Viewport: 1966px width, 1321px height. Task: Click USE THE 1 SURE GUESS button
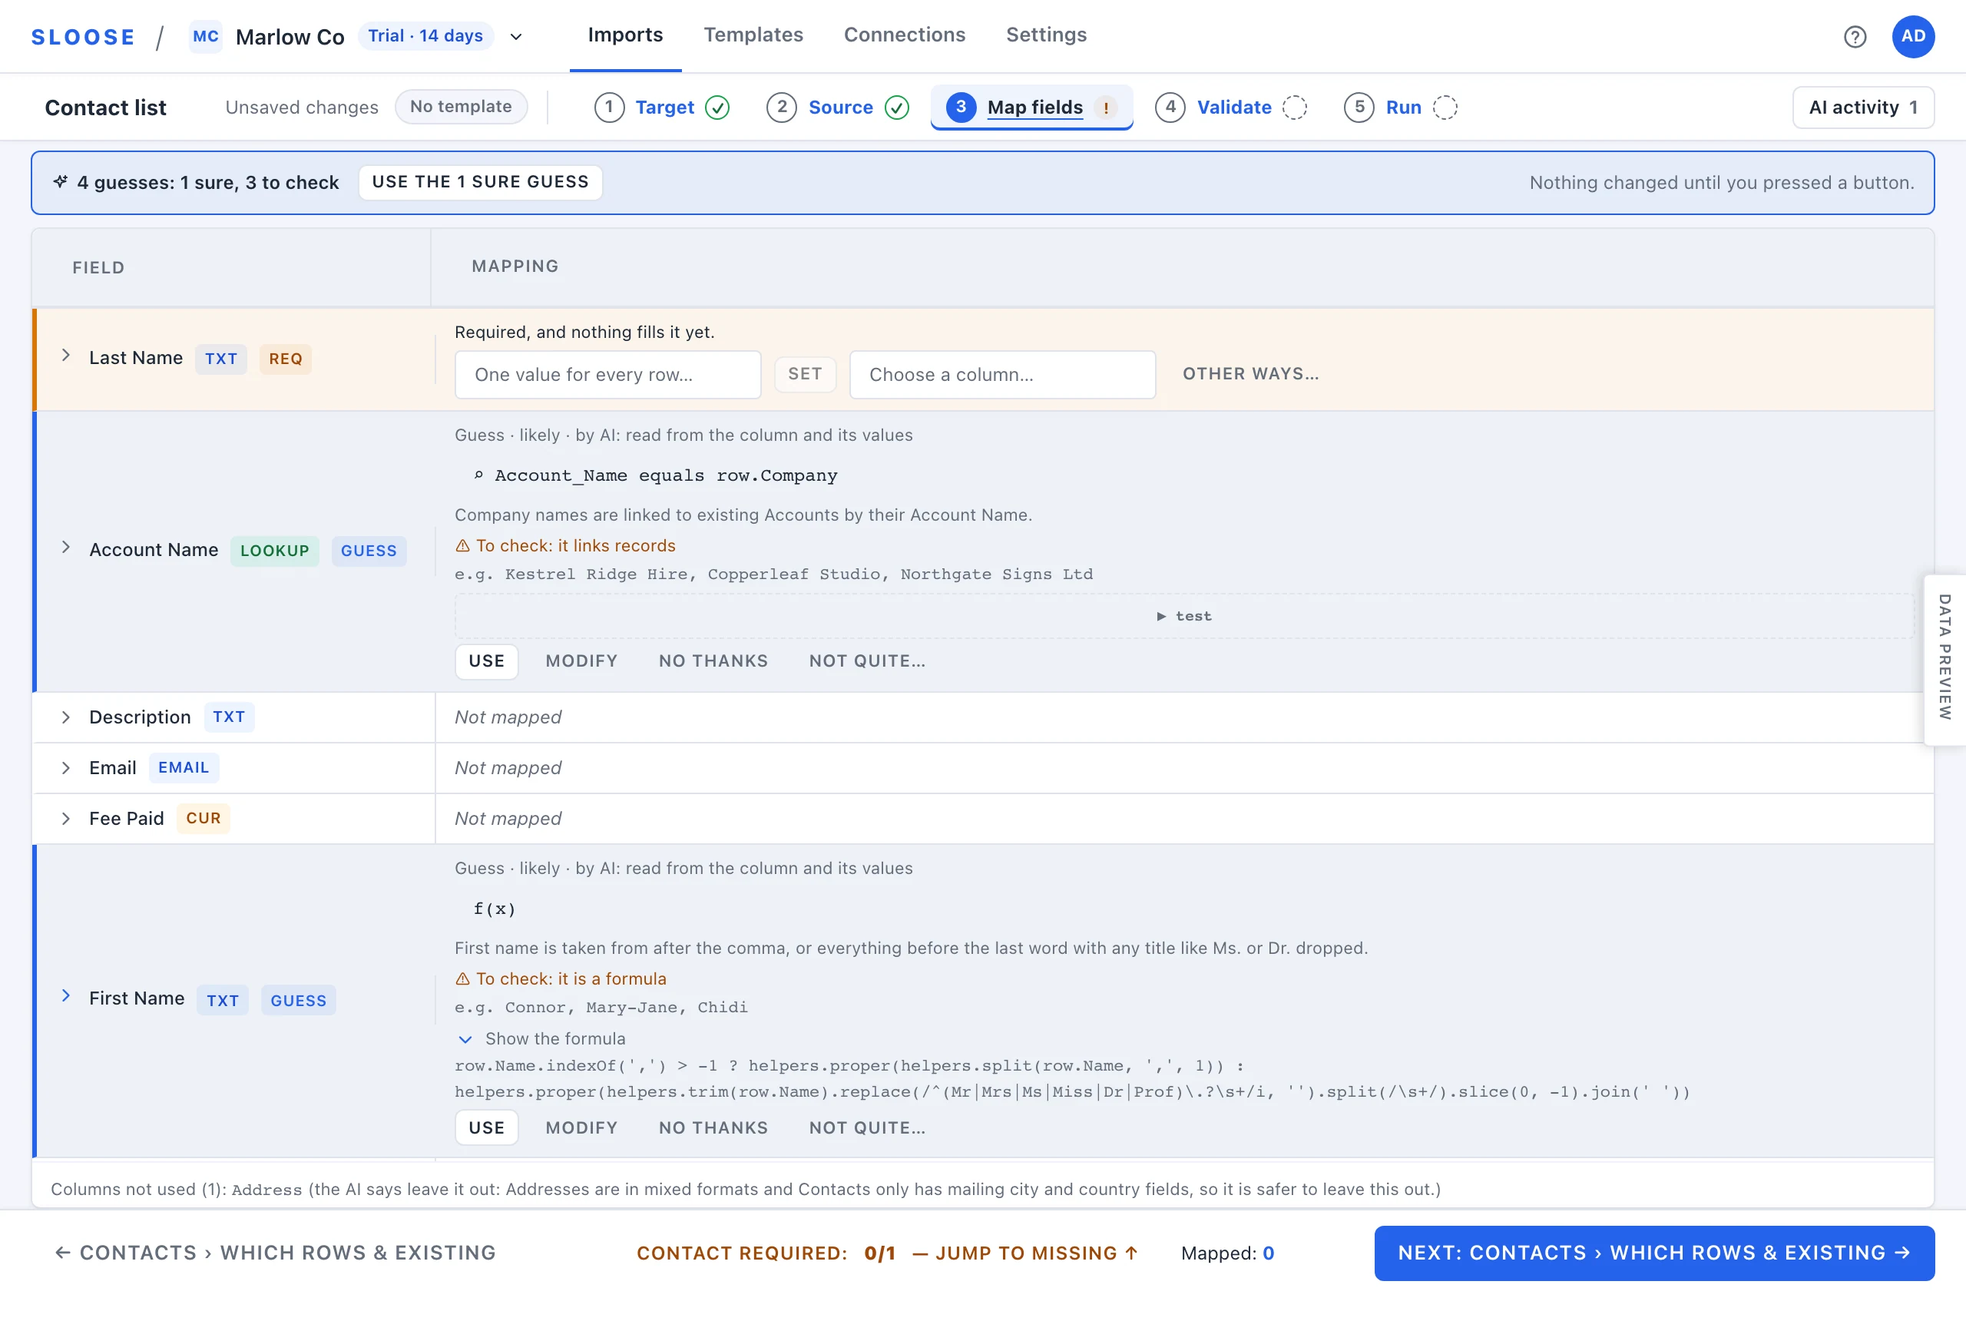480,183
